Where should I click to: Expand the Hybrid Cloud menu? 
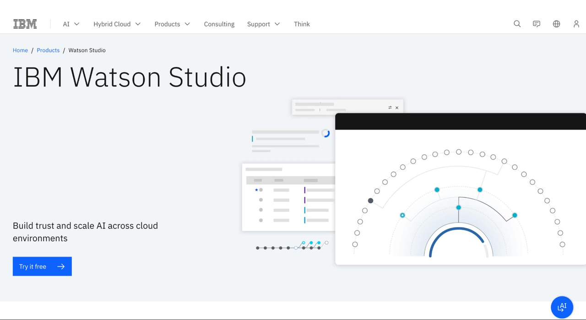click(x=117, y=24)
